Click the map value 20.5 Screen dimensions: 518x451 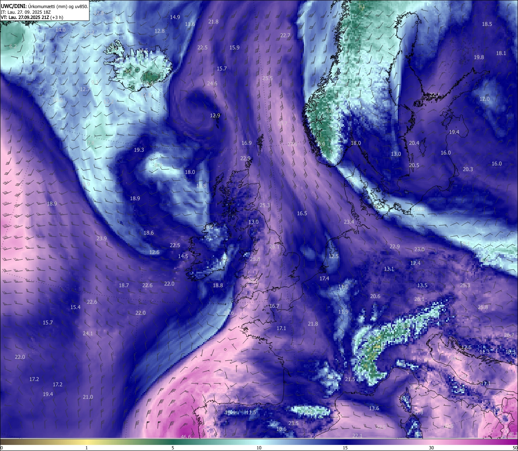point(414,165)
